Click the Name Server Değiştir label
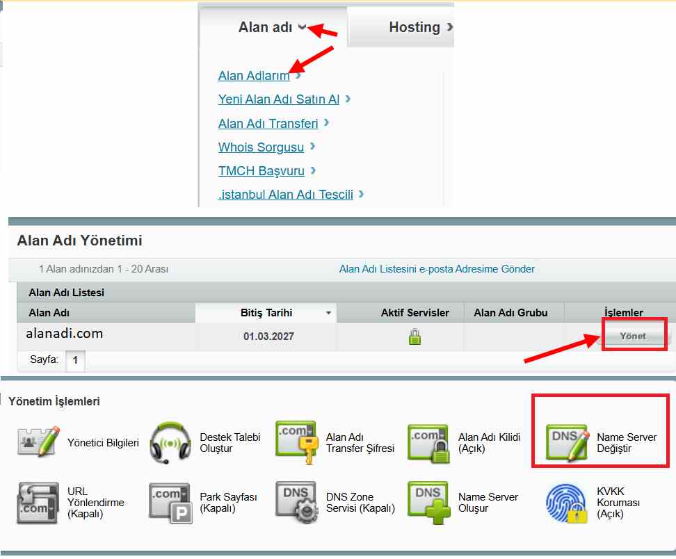The image size is (676, 559). (x=627, y=443)
